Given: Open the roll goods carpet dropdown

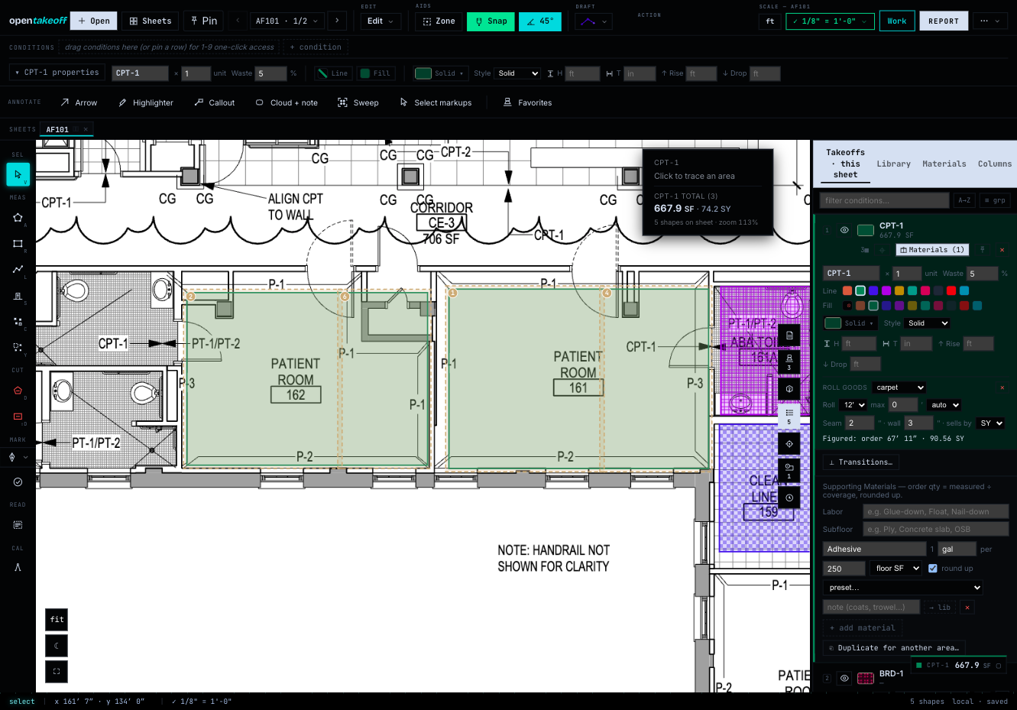Looking at the screenshot, I should (x=900, y=387).
